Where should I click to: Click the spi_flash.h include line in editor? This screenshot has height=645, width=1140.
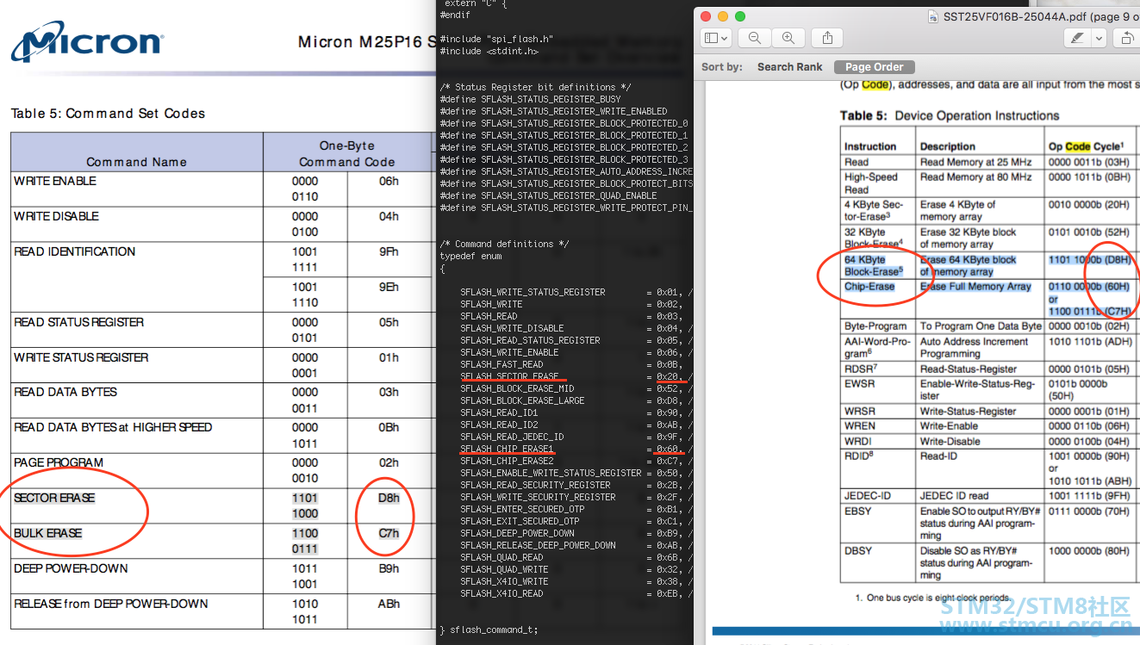coord(496,39)
